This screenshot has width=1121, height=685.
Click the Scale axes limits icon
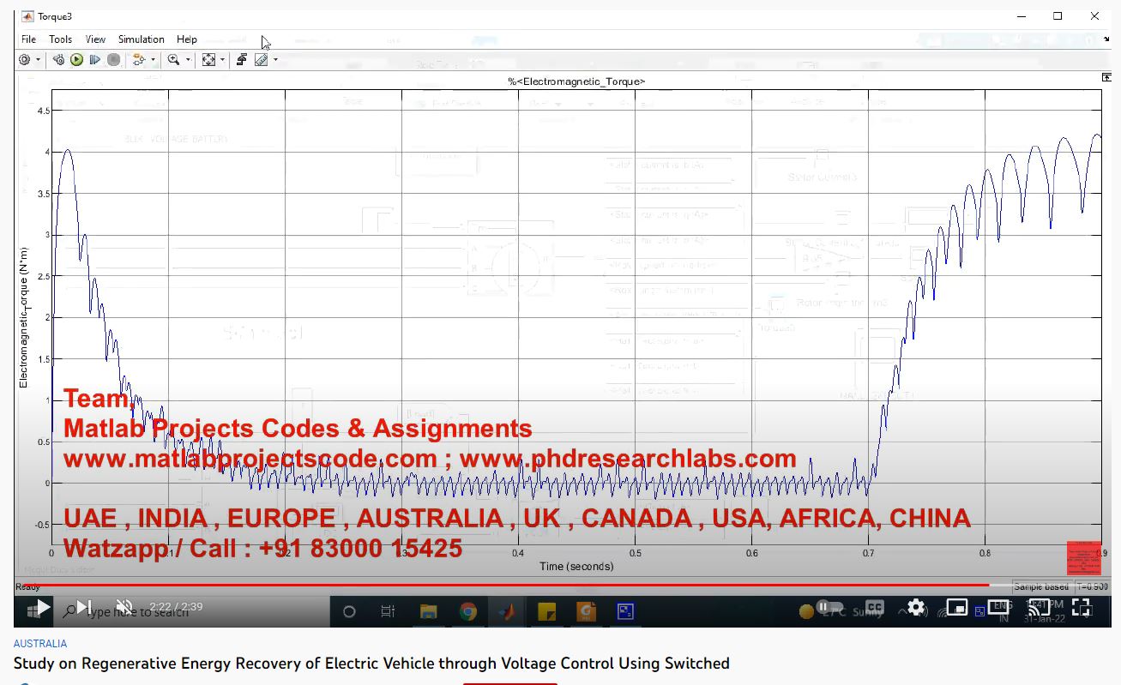(x=208, y=60)
